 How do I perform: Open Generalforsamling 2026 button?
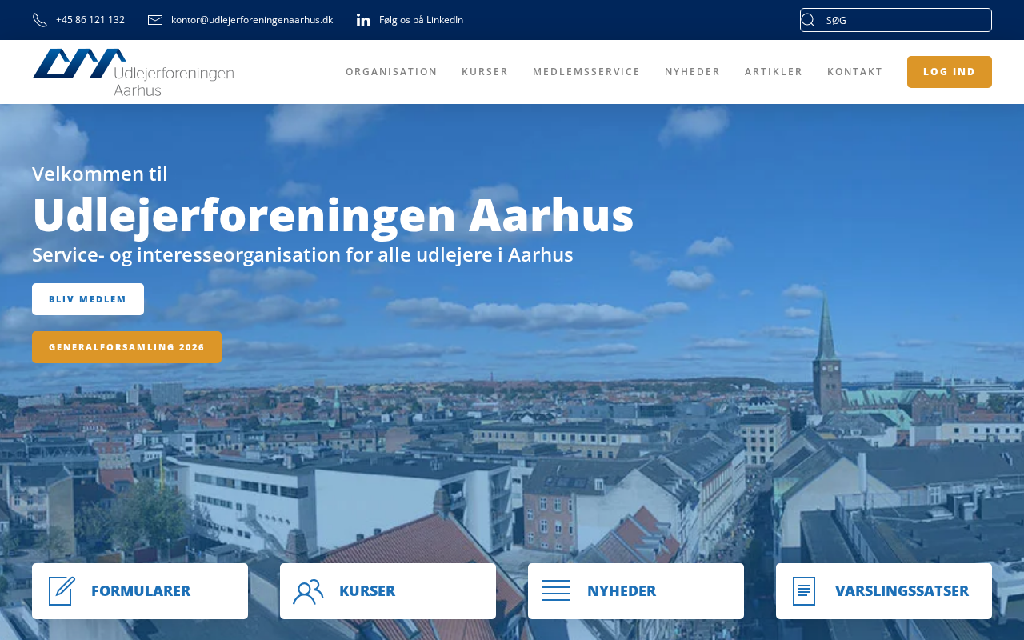[x=126, y=347]
